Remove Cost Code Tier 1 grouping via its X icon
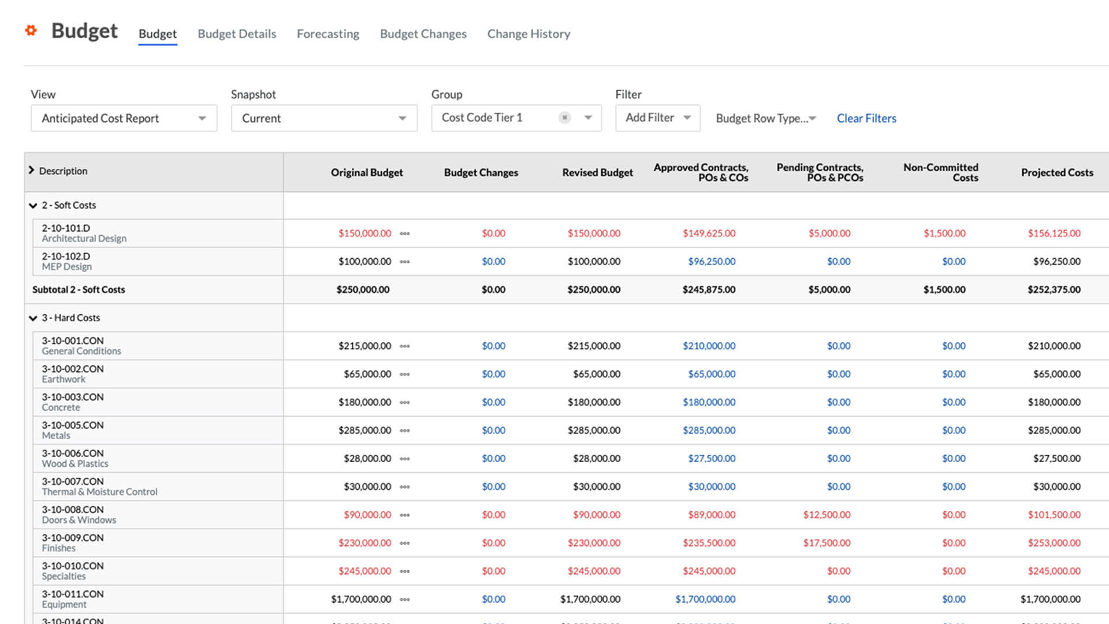Screen dimensions: 1109x624 [x=564, y=117]
